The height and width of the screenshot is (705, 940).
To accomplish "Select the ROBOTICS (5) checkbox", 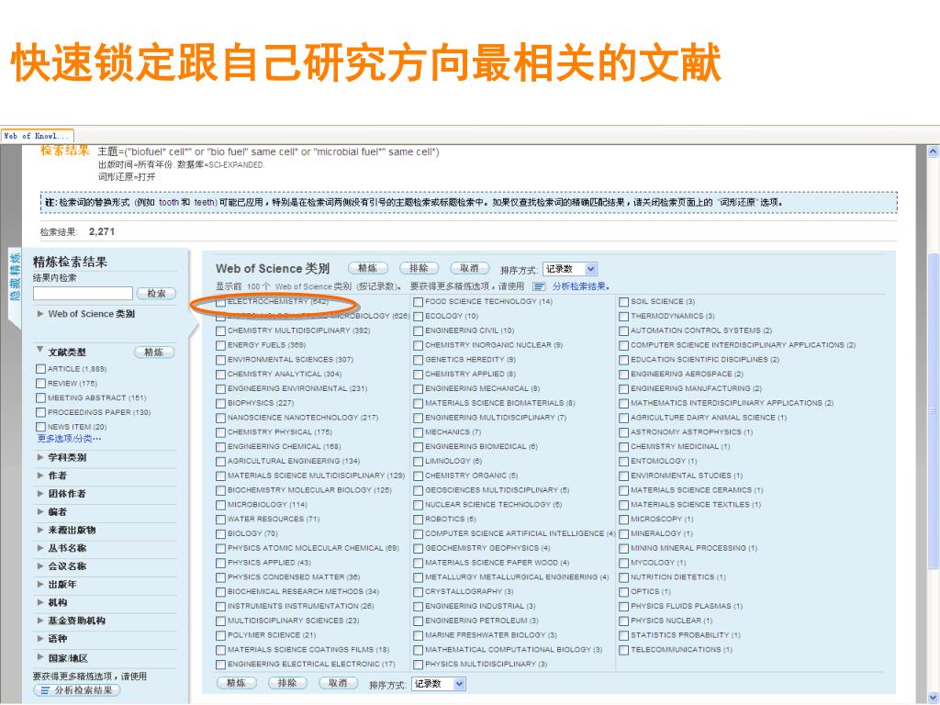I will tap(419, 520).
